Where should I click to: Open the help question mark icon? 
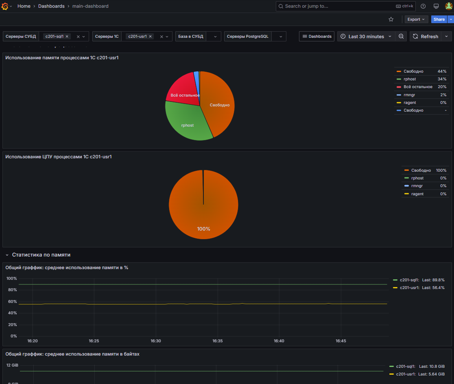(423, 6)
